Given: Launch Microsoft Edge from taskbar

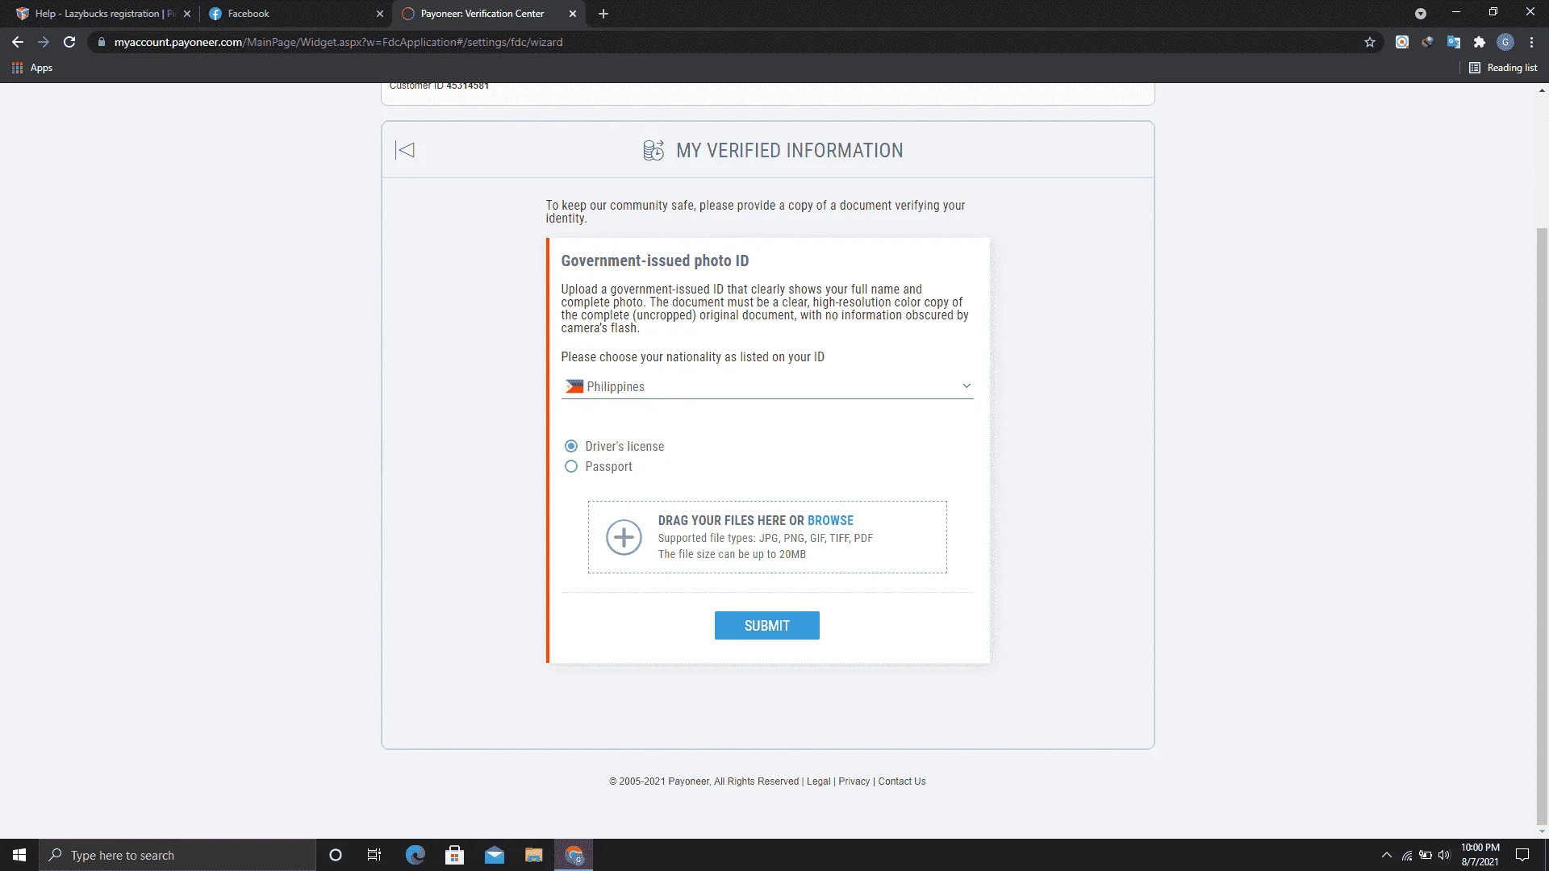Looking at the screenshot, I should (415, 855).
